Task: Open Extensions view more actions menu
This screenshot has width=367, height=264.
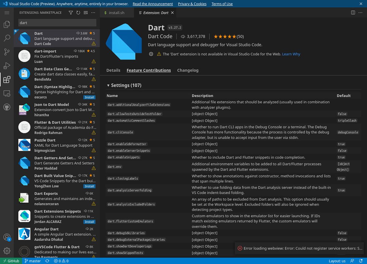Action: [x=93, y=13]
